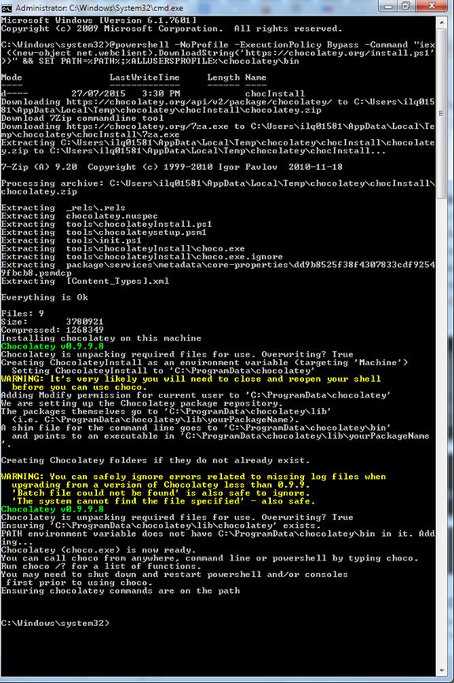The image size is (454, 683).
Task: Minimize the cmd.exe window
Action: pyautogui.click(x=388, y=6)
